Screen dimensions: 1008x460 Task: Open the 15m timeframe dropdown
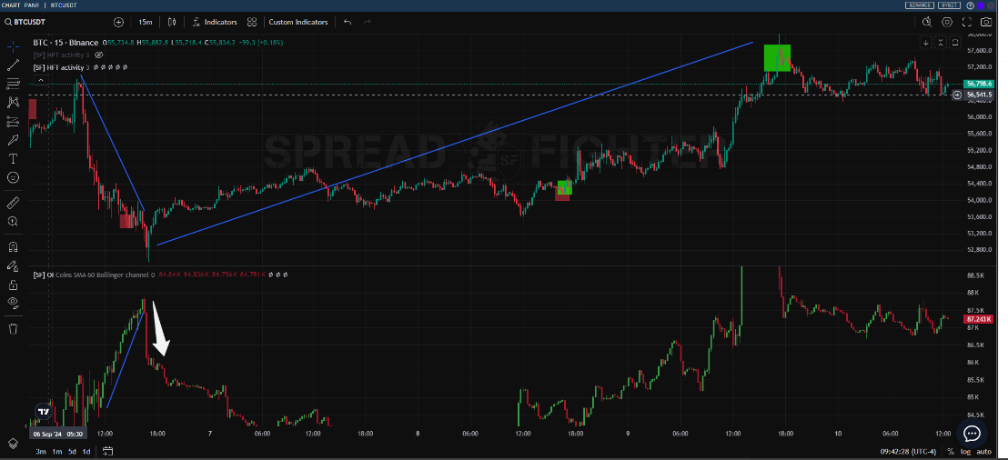pyautogui.click(x=146, y=22)
